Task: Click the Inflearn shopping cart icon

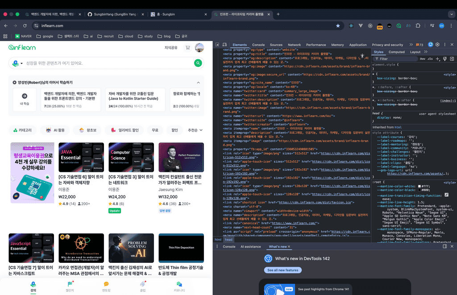Action: point(187,48)
